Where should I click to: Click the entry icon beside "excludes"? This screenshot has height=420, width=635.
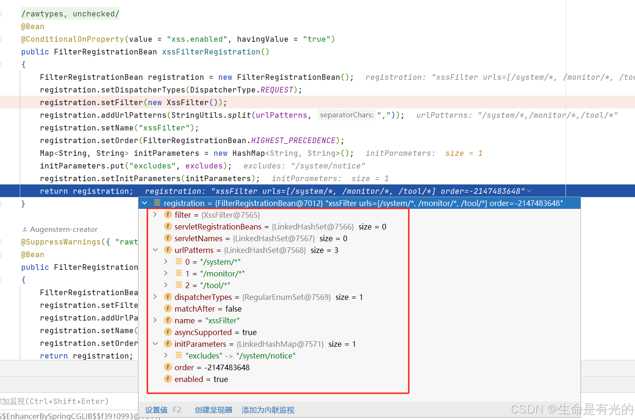pyautogui.click(x=178, y=356)
